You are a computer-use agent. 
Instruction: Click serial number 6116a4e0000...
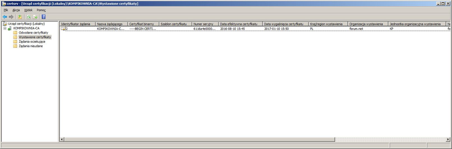205,29
